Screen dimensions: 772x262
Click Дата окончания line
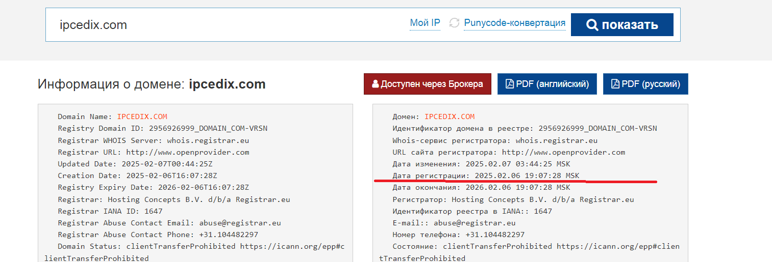(x=481, y=187)
